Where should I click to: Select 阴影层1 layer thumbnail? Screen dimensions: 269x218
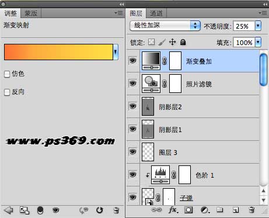[x=148, y=129]
